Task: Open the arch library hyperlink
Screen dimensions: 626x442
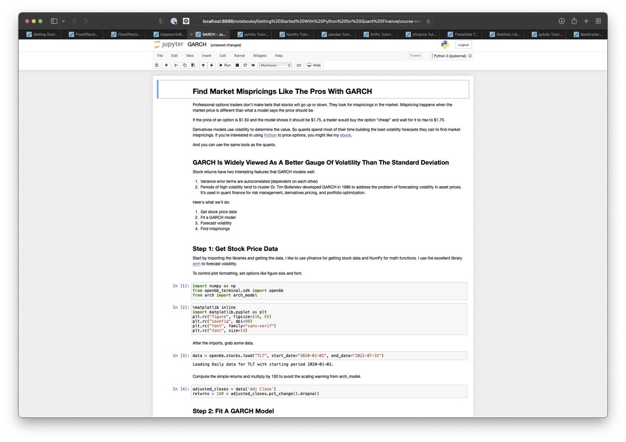Action: (197, 264)
